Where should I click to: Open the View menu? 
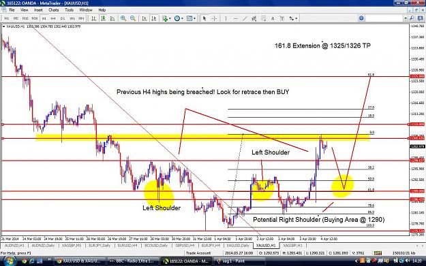pos(24,10)
